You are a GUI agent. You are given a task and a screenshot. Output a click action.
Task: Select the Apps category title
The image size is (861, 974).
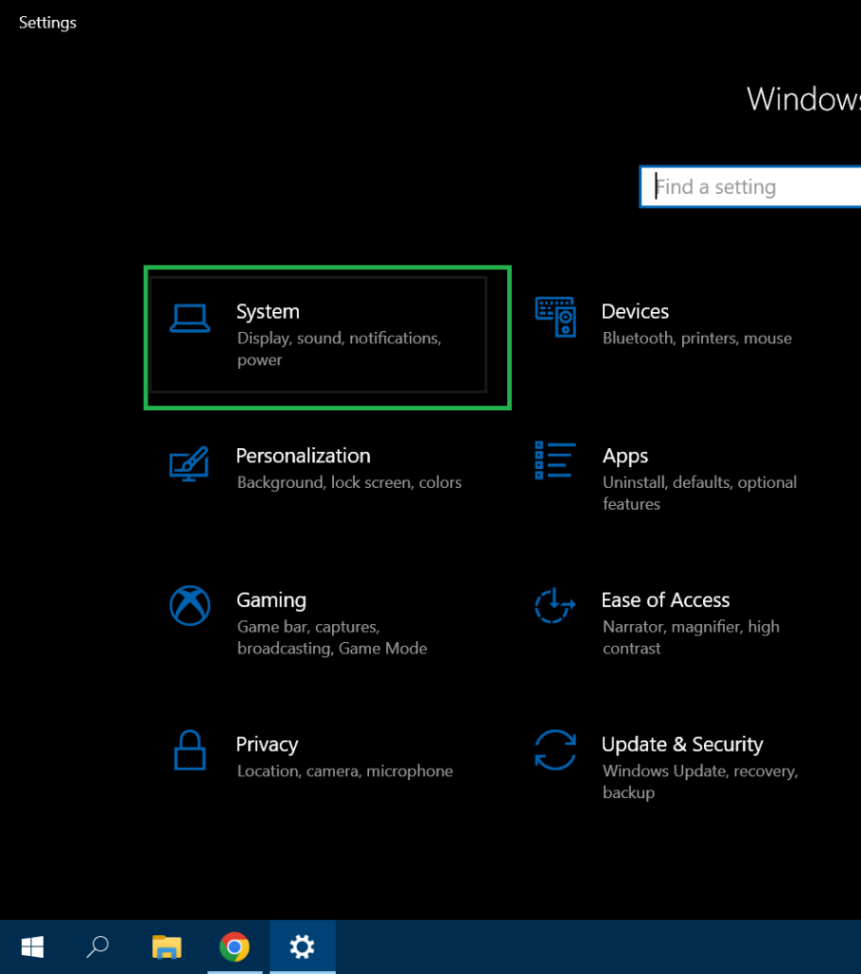coord(625,457)
